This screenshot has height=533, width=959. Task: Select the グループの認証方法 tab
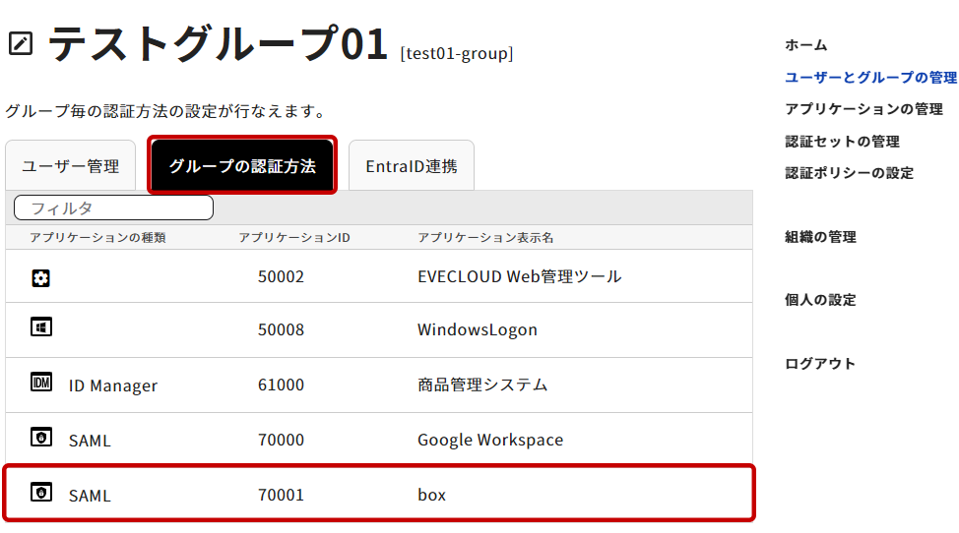pos(242,165)
